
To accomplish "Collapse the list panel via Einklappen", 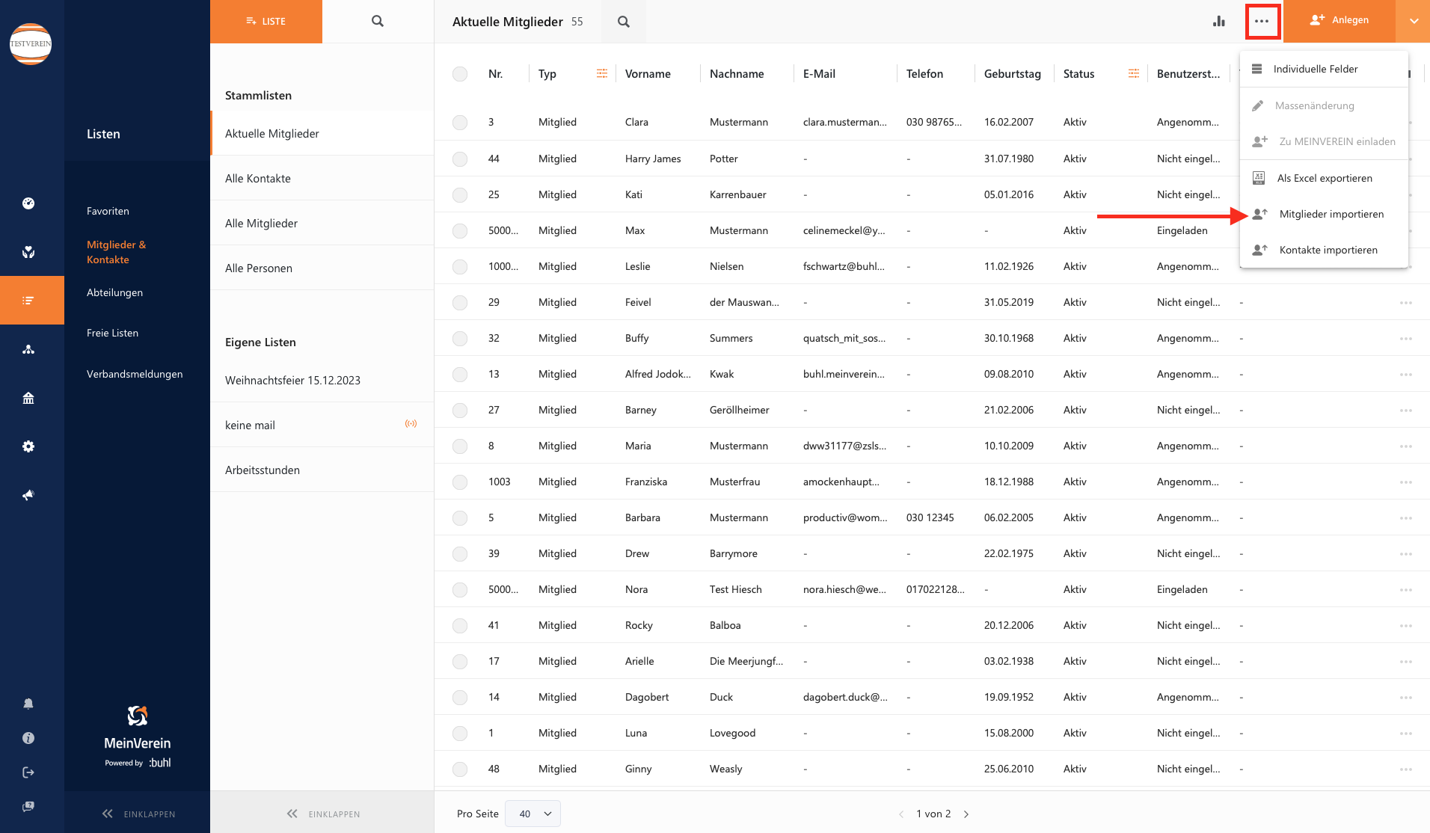I will point(323,814).
